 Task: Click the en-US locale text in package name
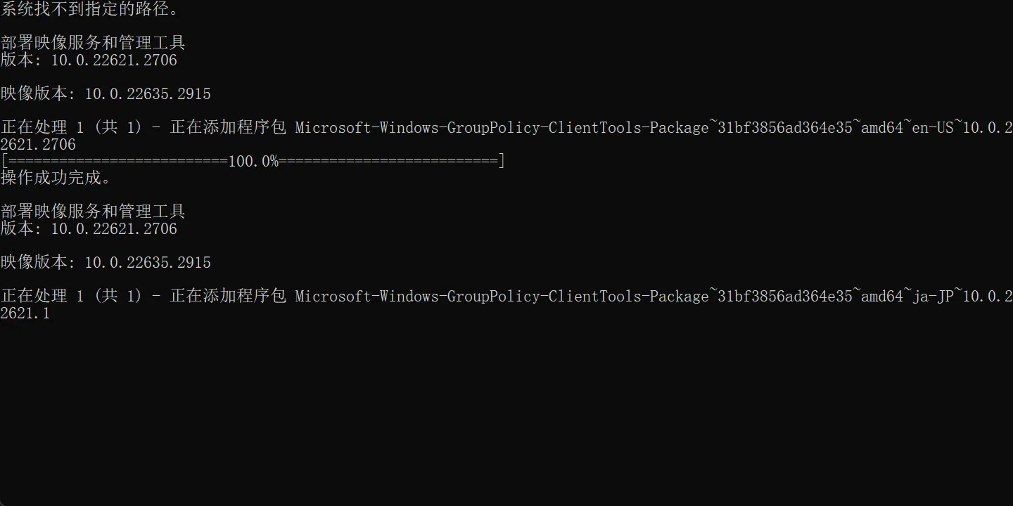point(932,128)
